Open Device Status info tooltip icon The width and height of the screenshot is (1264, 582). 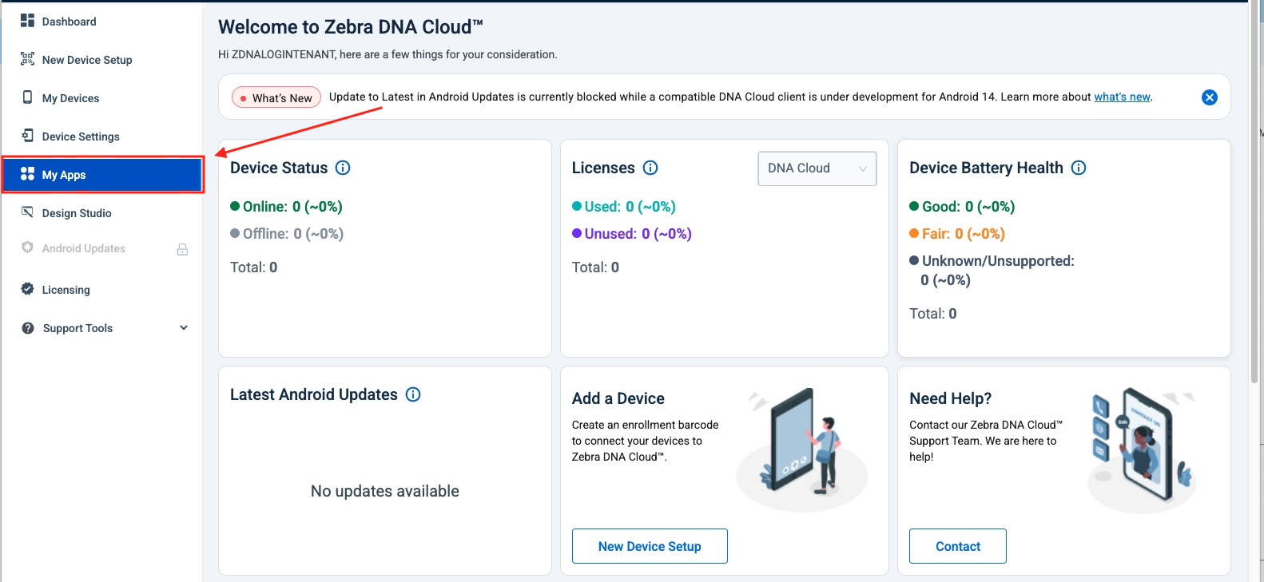(x=343, y=168)
